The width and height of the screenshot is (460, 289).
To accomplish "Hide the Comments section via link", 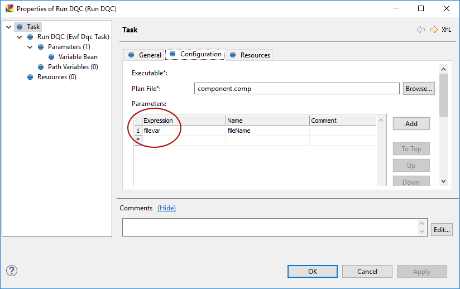I will [x=166, y=208].
